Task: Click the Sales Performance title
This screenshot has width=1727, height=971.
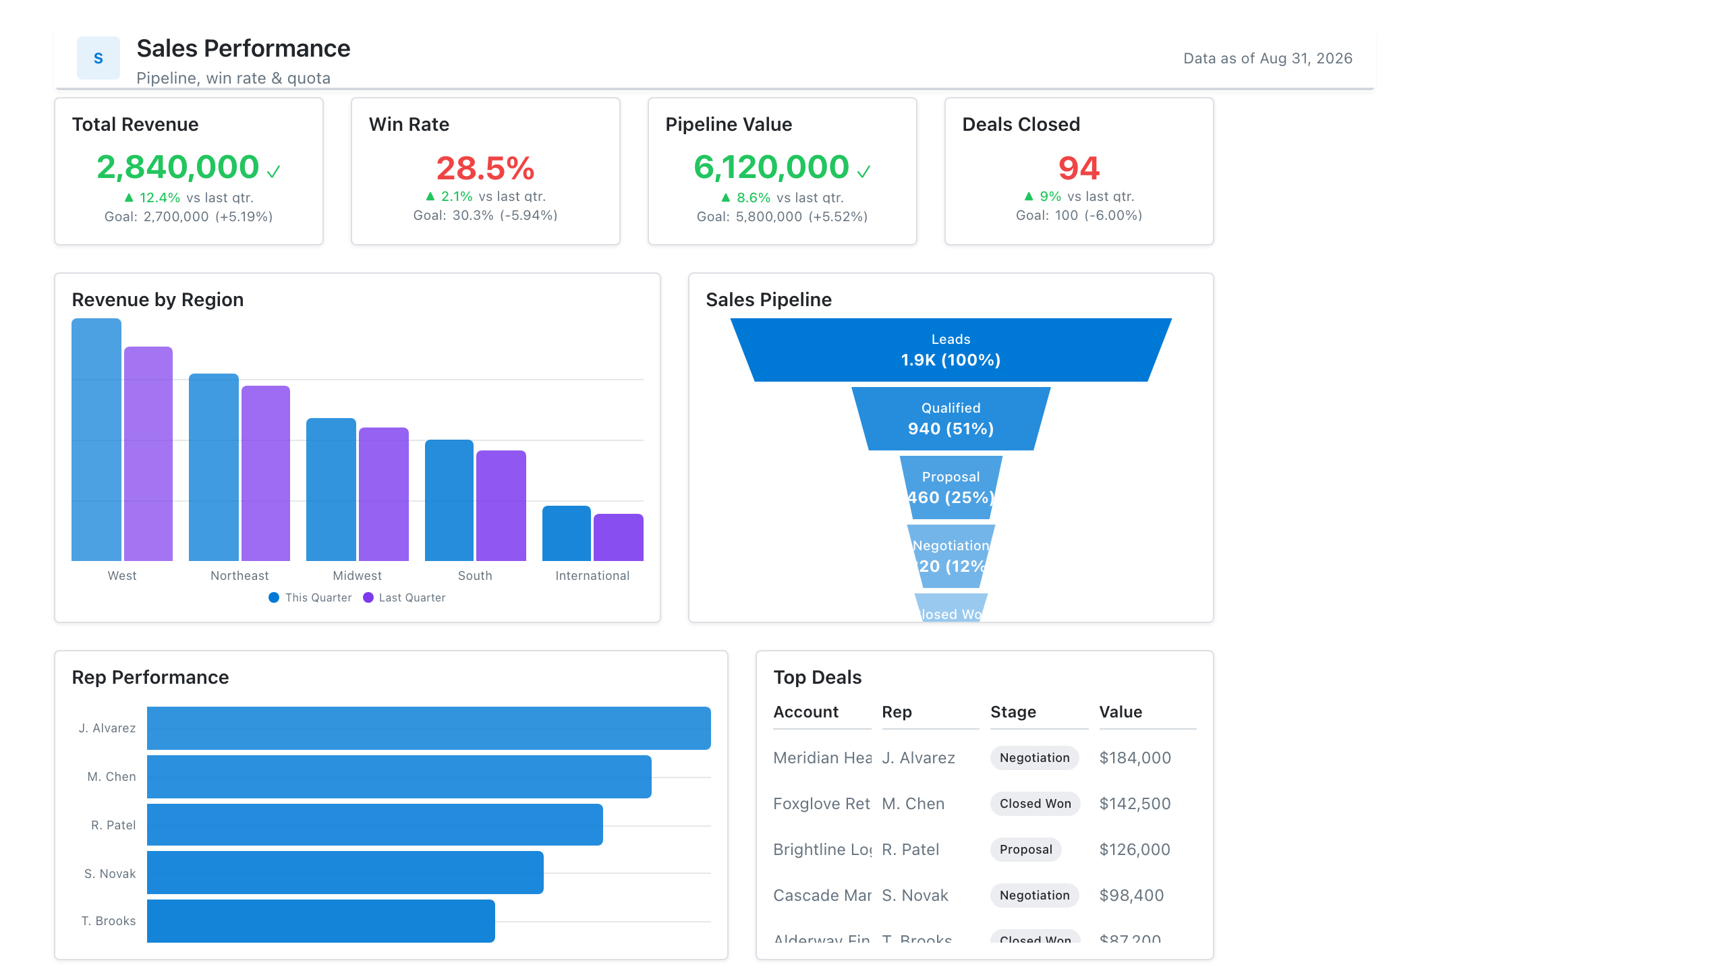Action: pyautogui.click(x=244, y=49)
